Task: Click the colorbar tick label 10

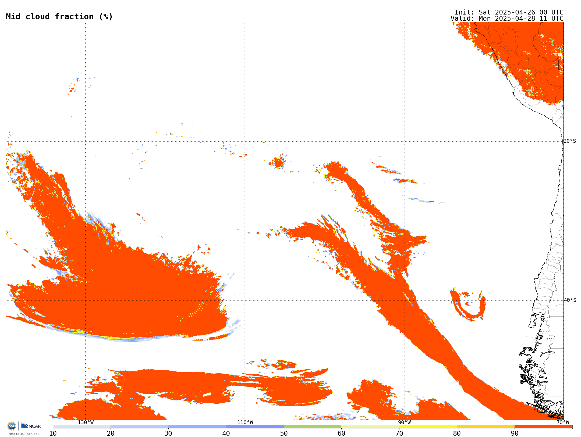Action: point(53,434)
